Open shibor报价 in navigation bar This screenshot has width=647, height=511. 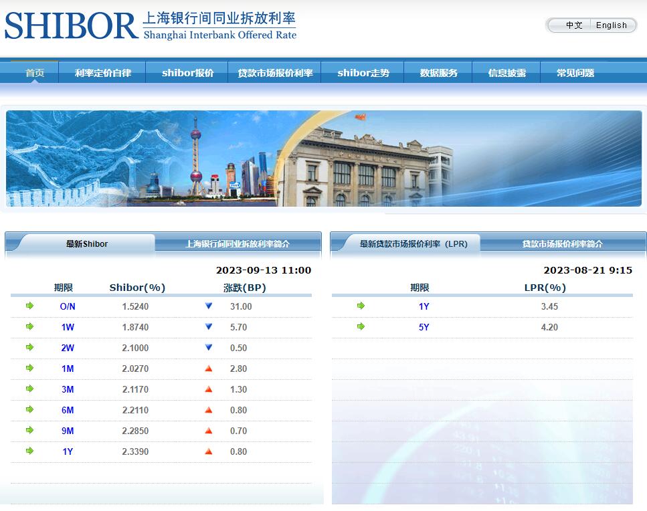187,73
